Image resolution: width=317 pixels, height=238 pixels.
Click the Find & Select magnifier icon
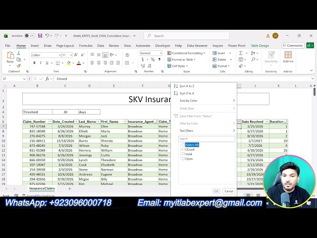point(253,59)
